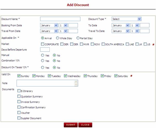This screenshot has height=128, width=156.
Task: Select Yes for Discount On Taxes
Action: [43, 68]
